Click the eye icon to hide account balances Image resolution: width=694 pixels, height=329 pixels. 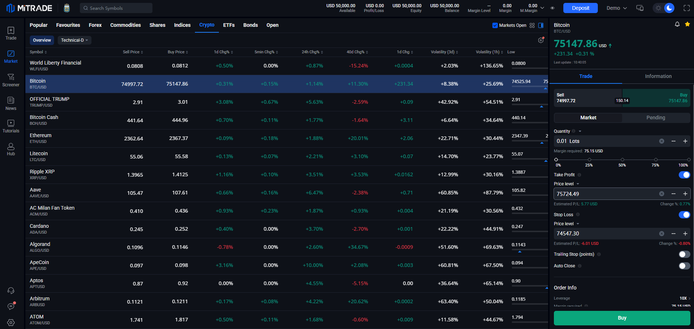553,8
